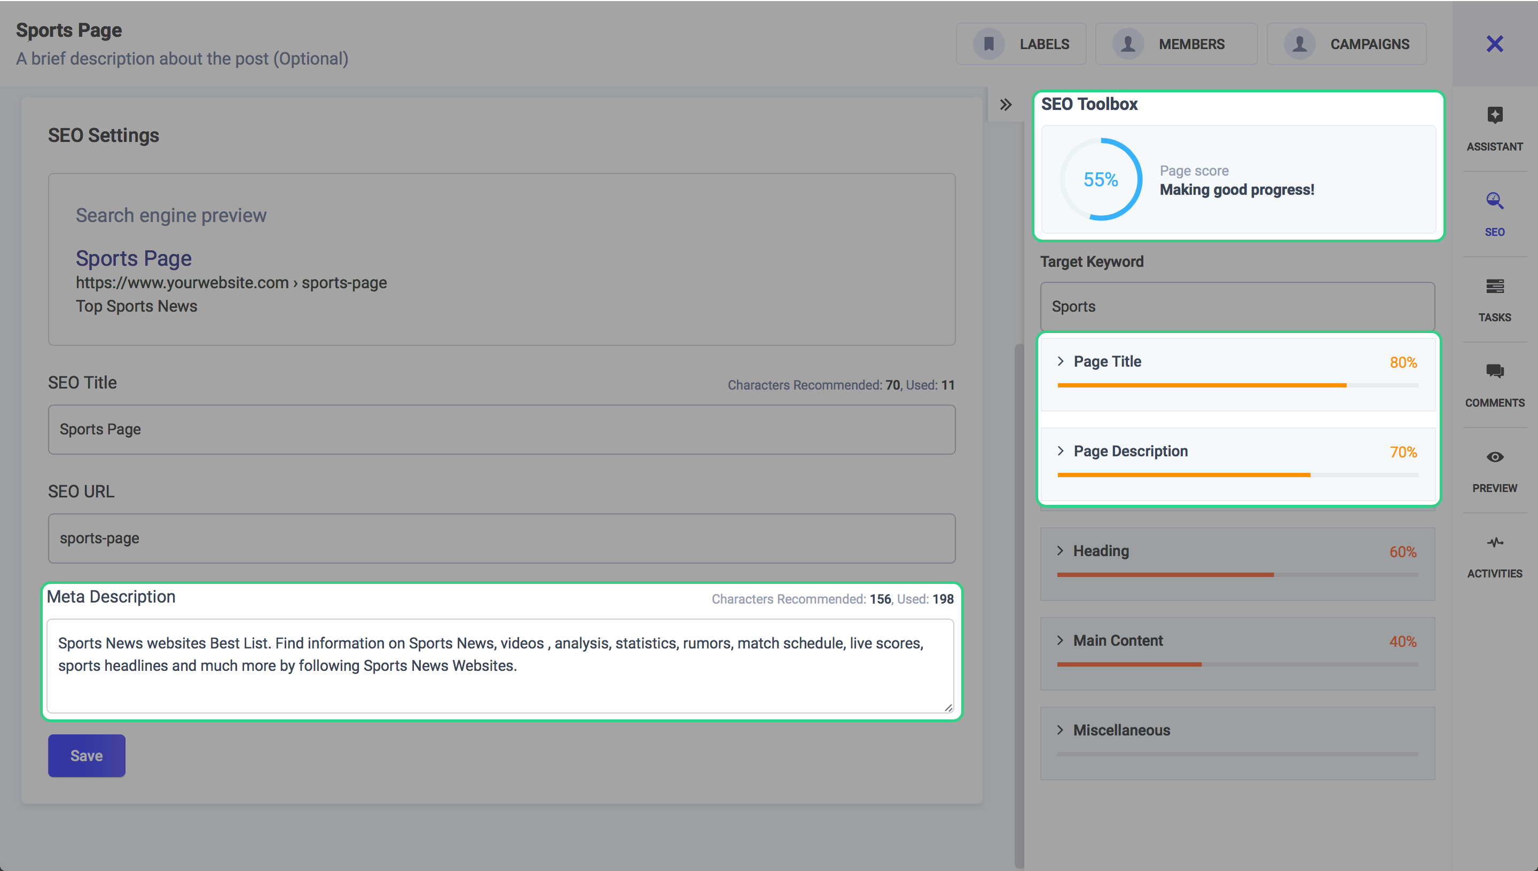The image size is (1538, 871).
Task: Click the Meta Description text area
Action: (500, 666)
